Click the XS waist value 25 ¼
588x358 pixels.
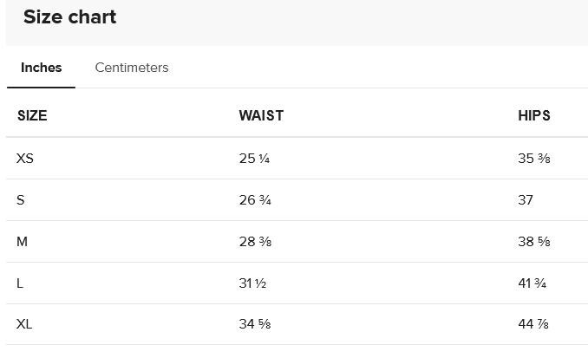click(254, 158)
